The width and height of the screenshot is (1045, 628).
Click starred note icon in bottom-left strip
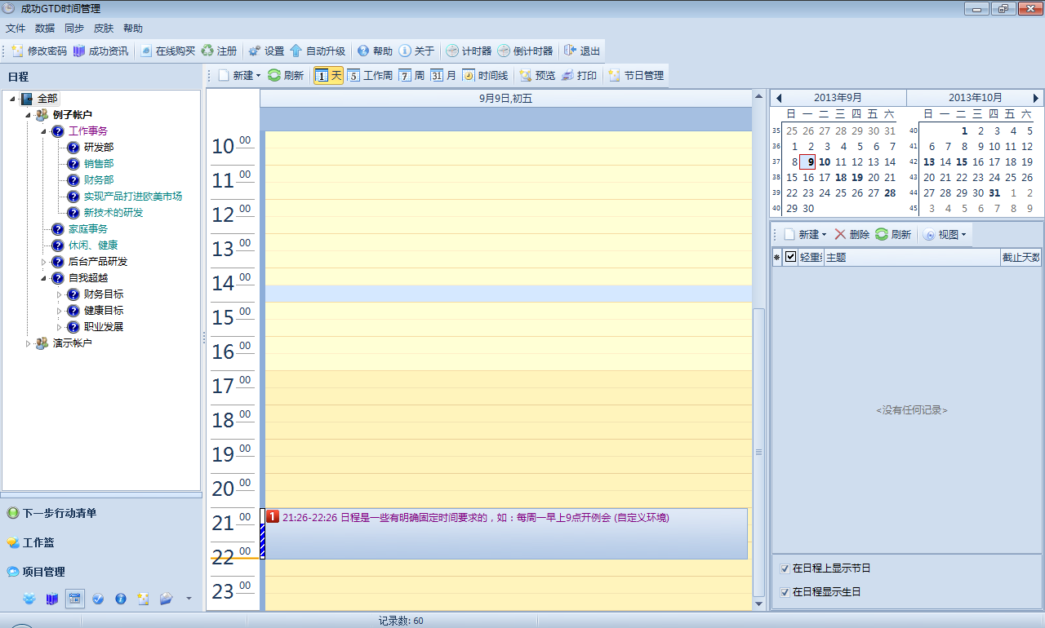[144, 599]
